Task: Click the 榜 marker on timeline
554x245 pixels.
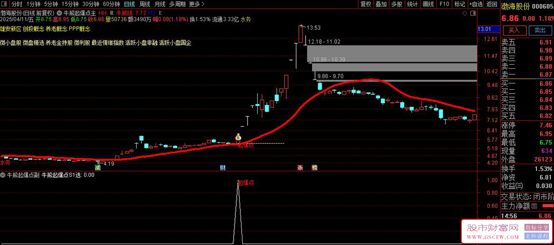Action: click(314, 167)
